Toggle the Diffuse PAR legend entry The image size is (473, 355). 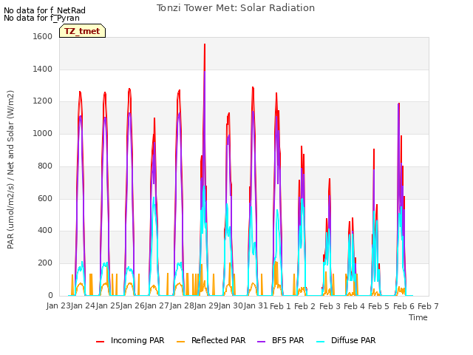pyautogui.click(x=346, y=340)
